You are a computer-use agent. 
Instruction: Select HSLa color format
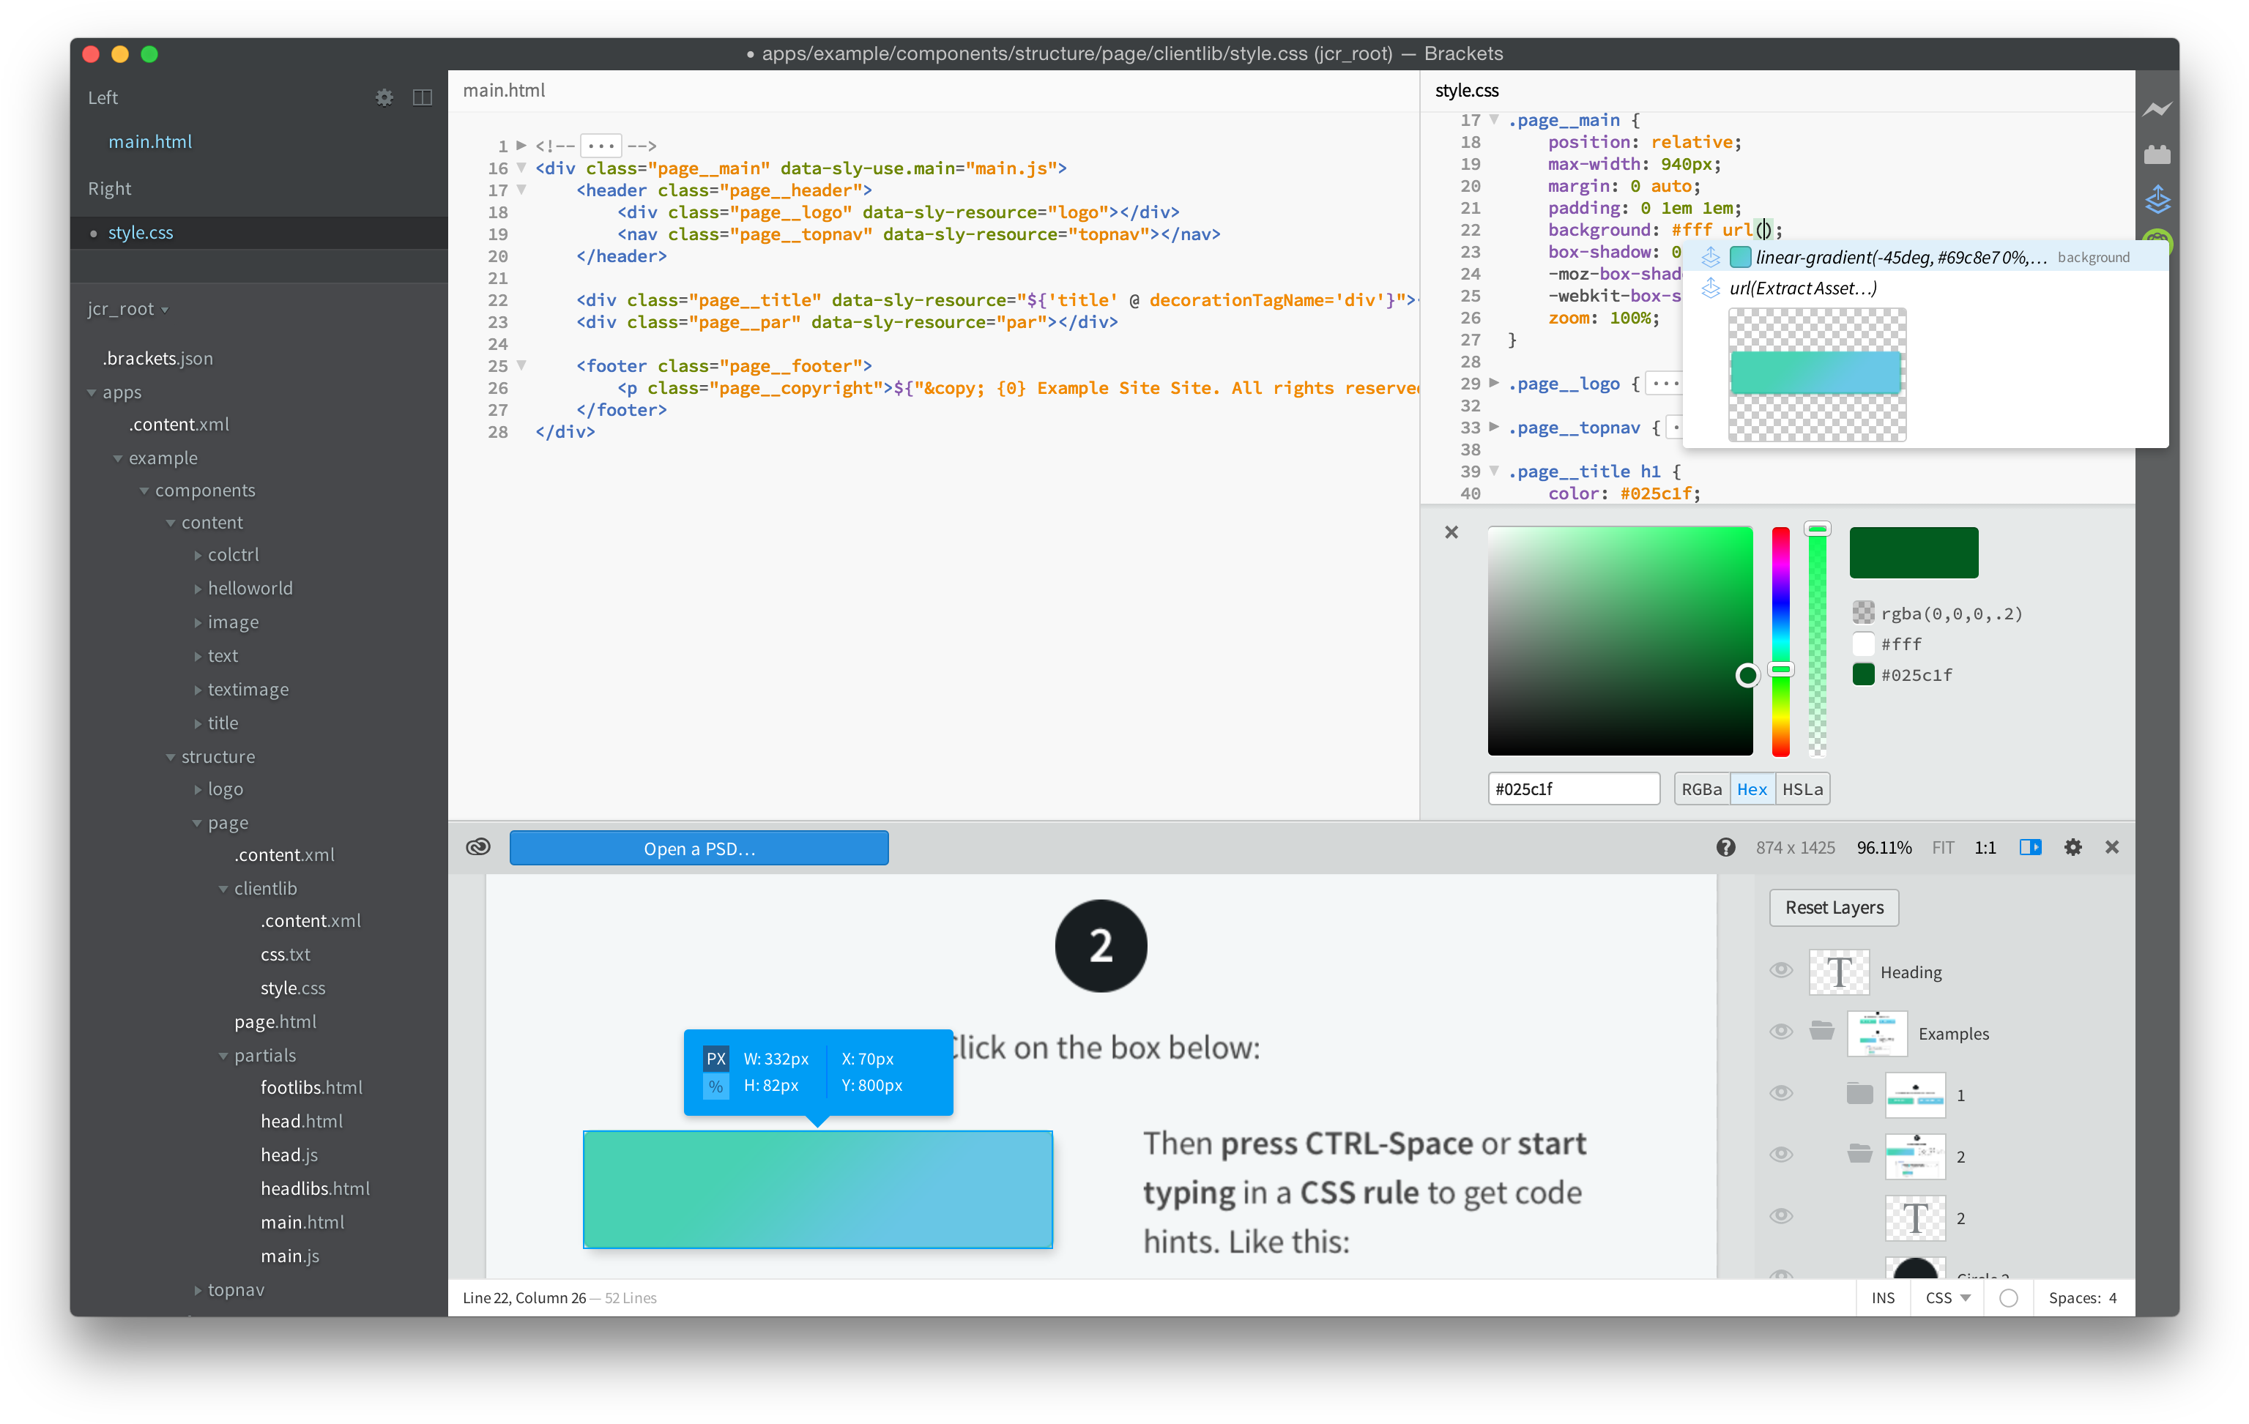click(1802, 789)
